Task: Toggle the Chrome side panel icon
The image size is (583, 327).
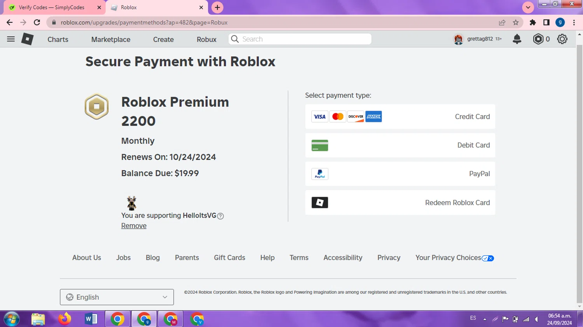Action: [x=546, y=22]
